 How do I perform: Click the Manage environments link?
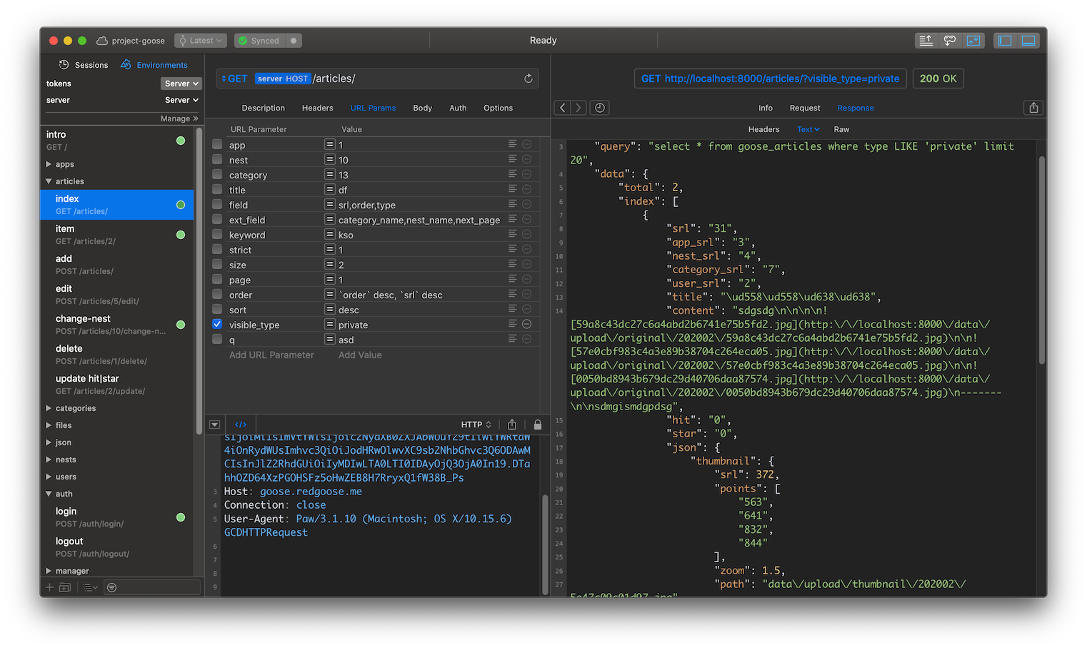tap(179, 118)
